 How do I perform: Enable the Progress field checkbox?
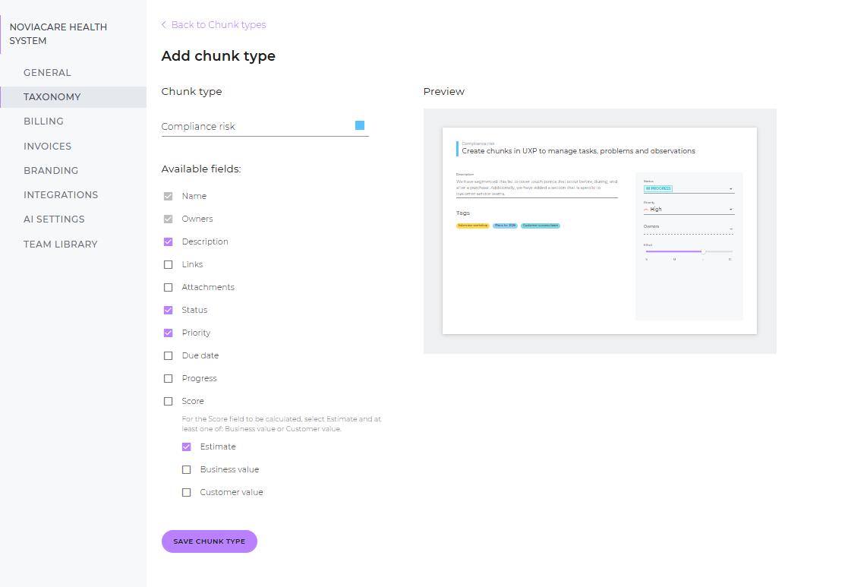(169, 378)
